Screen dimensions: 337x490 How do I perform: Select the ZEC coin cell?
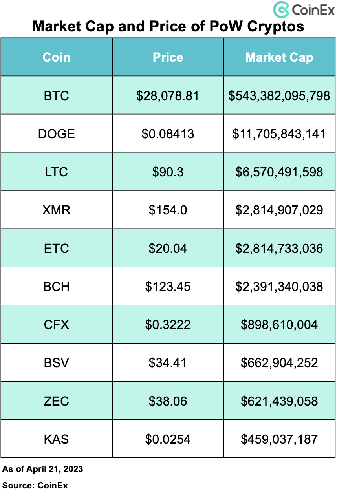[x=57, y=401]
